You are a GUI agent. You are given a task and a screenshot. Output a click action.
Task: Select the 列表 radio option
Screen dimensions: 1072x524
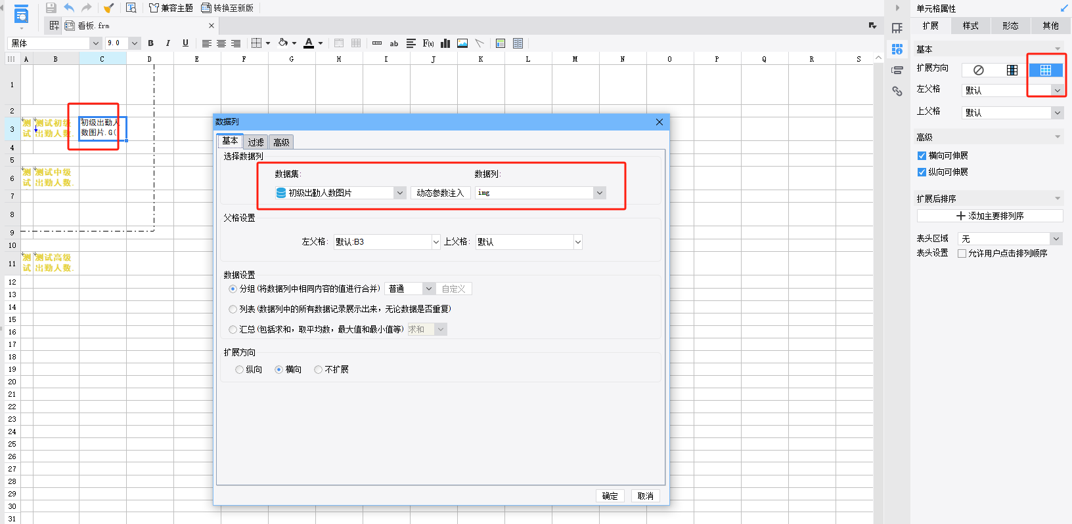233,309
